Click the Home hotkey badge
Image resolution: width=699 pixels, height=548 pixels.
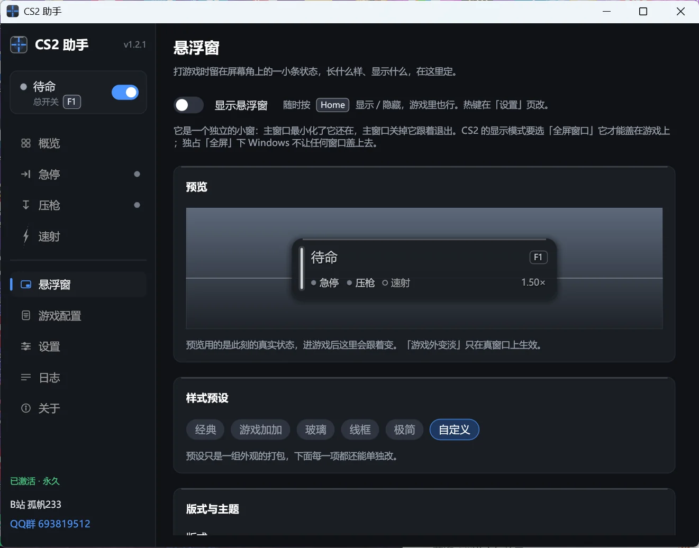point(333,105)
